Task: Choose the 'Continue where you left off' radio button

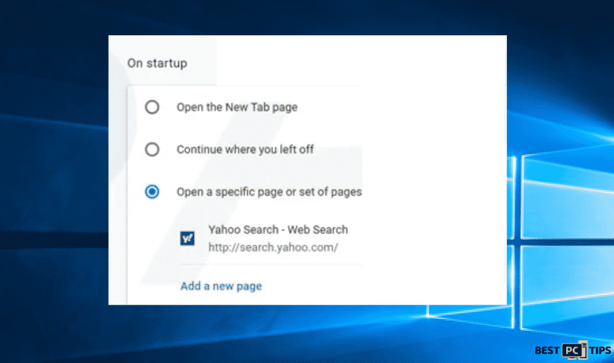Action: (152, 149)
